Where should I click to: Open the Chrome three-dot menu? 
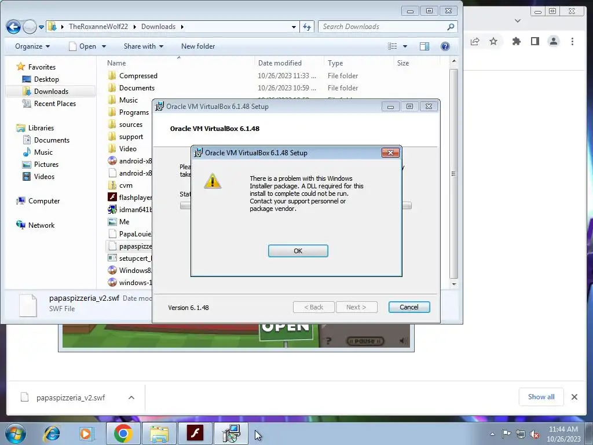572,41
